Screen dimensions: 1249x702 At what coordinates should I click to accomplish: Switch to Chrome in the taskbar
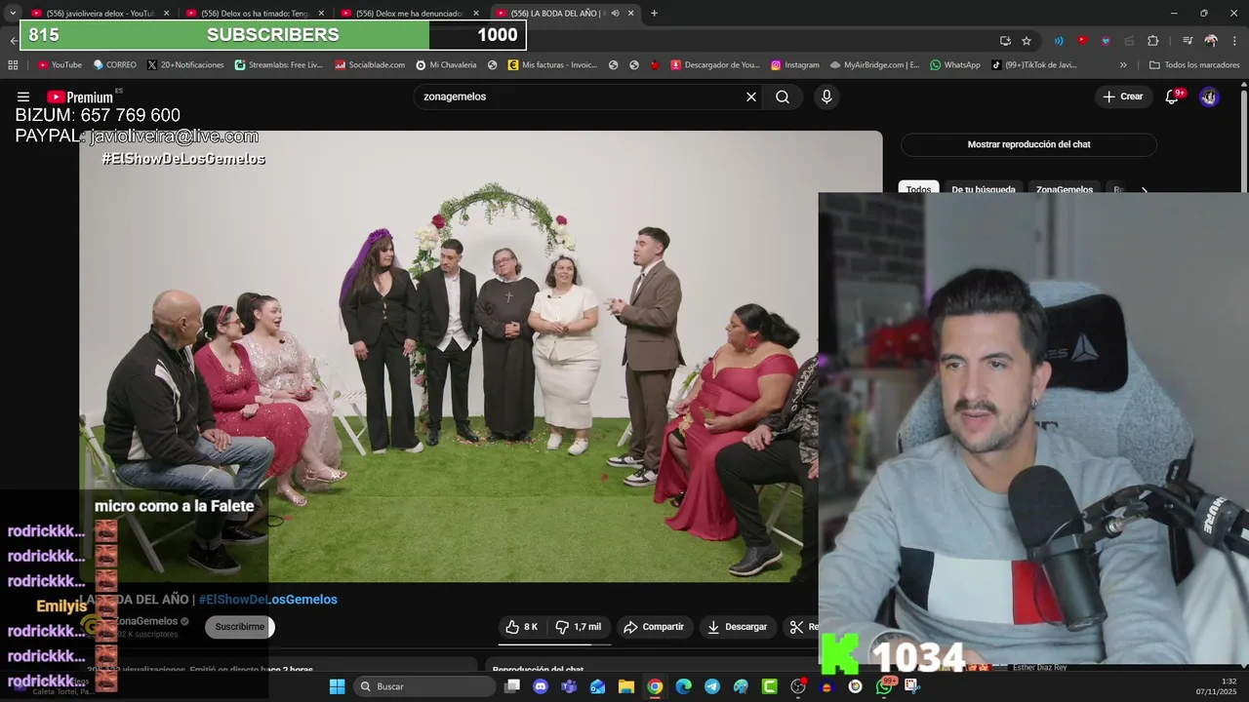655,686
